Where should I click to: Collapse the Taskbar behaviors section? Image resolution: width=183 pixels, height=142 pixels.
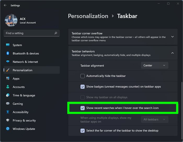[172, 53]
